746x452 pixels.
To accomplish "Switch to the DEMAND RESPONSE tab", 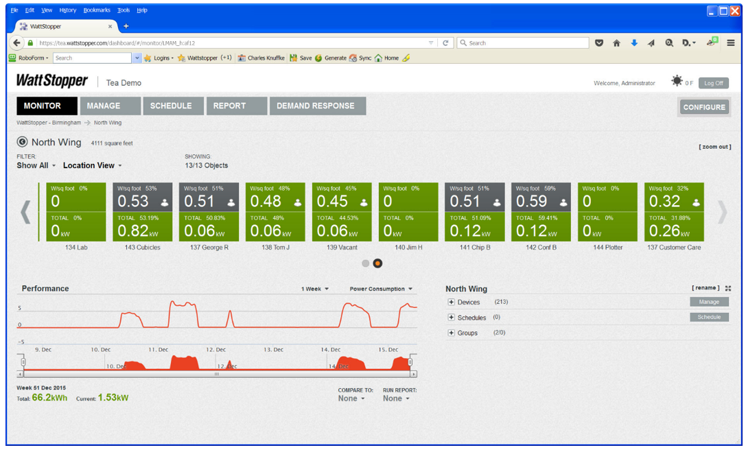I will 318,106.
